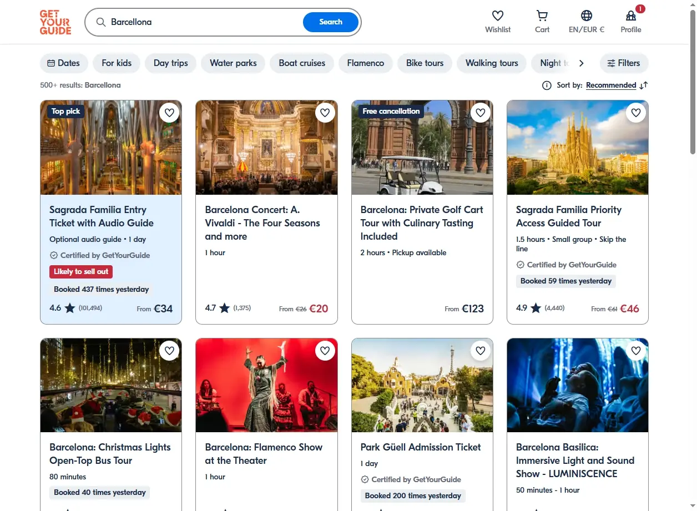The width and height of the screenshot is (697, 511).
Task: Click the blue Search button
Action: point(331,22)
